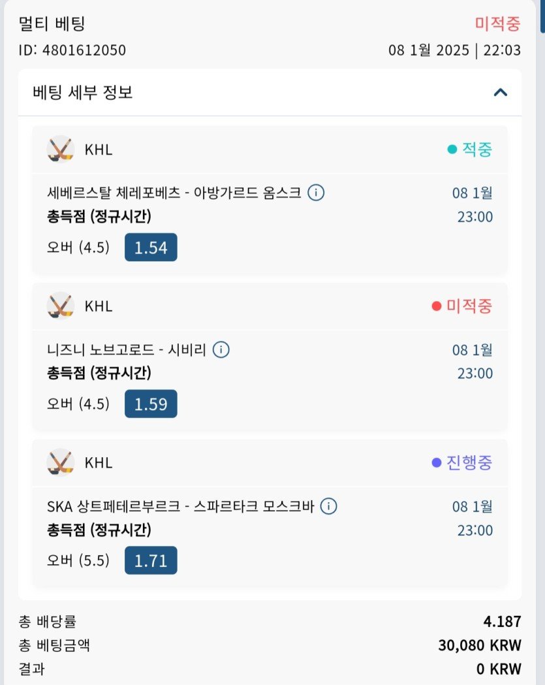Click info icon beside 세베르스탈 체레포베츠 match
This screenshot has height=685, width=545.
click(316, 193)
